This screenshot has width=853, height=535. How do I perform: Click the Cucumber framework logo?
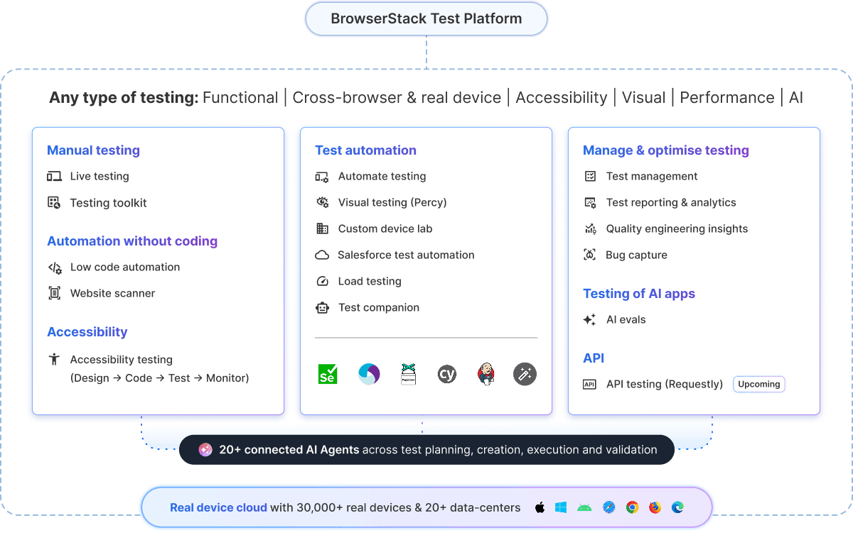(x=408, y=374)
